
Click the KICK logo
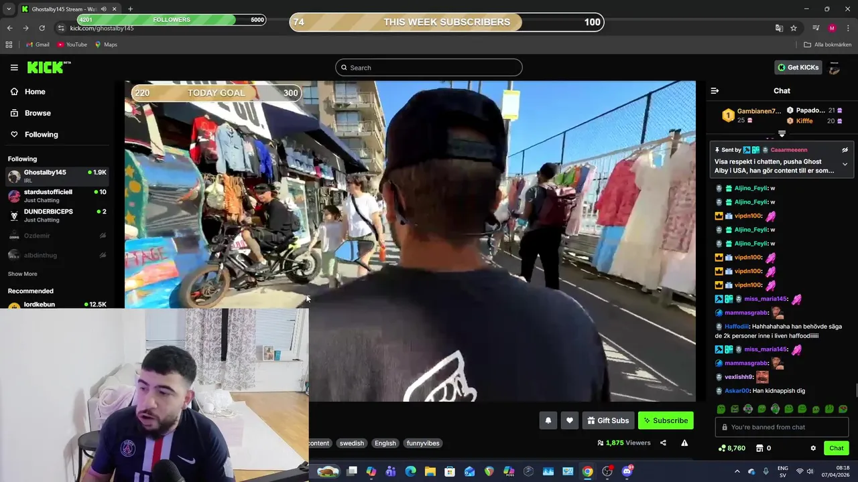(48, 67)
